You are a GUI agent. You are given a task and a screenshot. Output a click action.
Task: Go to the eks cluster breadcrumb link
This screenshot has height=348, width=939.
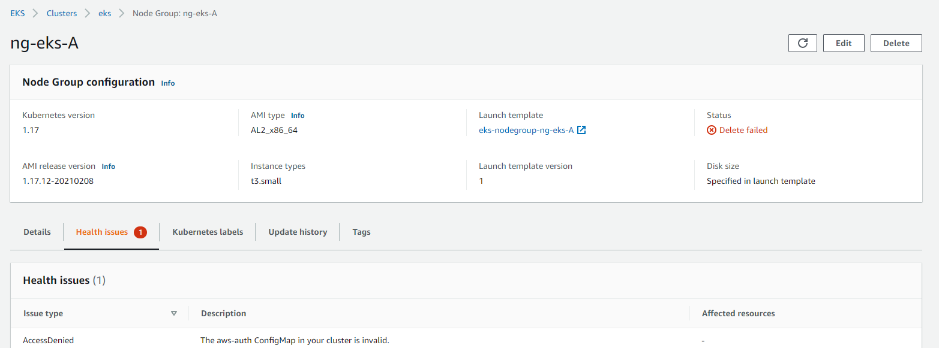104,13
